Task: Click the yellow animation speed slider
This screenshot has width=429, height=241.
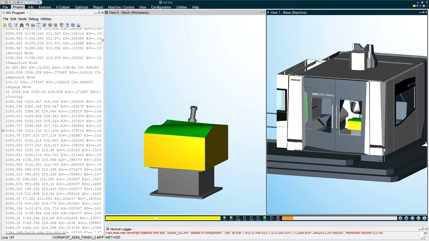Action: [163, 218]
